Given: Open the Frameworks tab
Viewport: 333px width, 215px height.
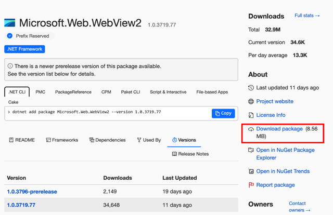Looking at the screenshot, I should click(62, 140).
